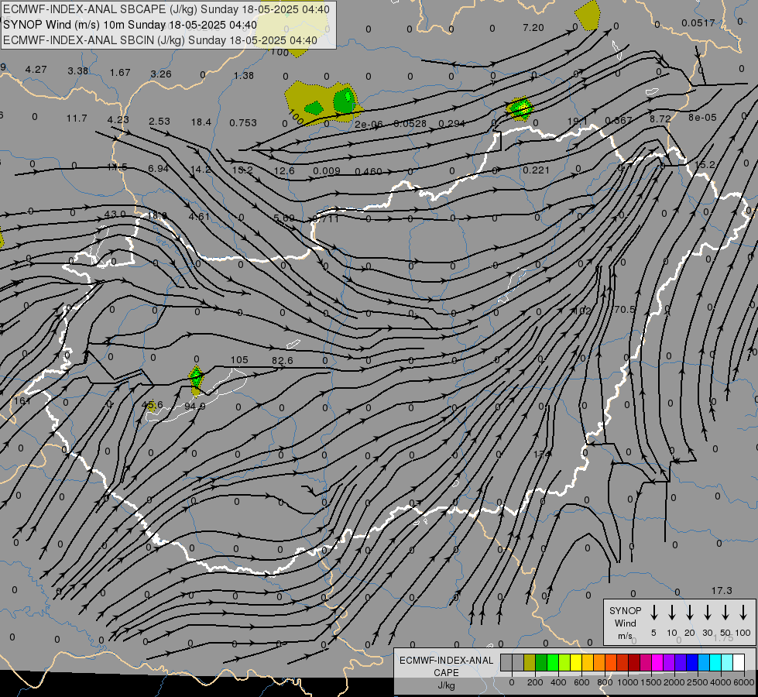The image size is (758, 697).
Task: Click the map value 11.7
Action: (77, 118)
